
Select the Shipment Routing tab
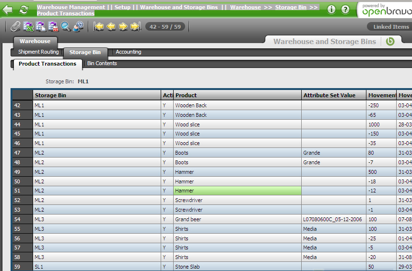(38, 52)
